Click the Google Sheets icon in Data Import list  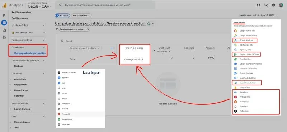click(x=59, y=119)
